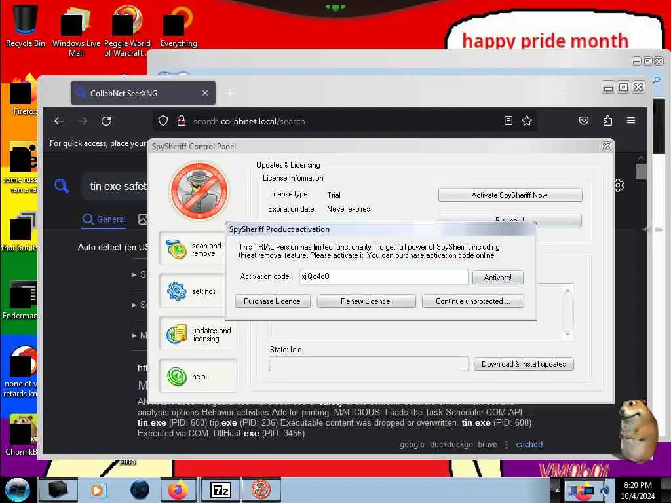671x503 pixels.
Task: Open SpySheriff from the taskbar
Action: 261,490
